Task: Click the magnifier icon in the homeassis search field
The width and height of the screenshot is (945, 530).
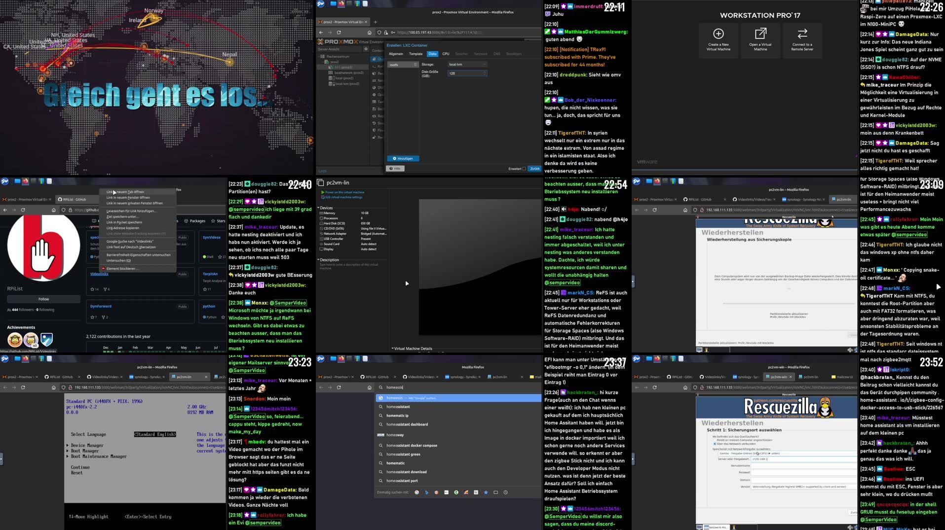Action: [380, 388]
